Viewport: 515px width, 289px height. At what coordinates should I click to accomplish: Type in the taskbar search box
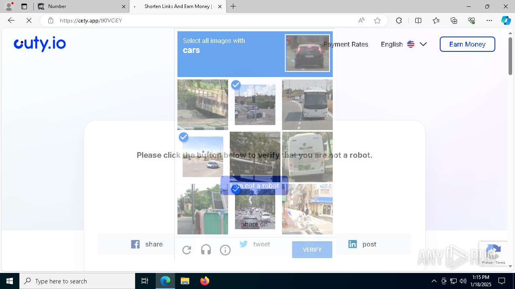click(x=77, y=281)
